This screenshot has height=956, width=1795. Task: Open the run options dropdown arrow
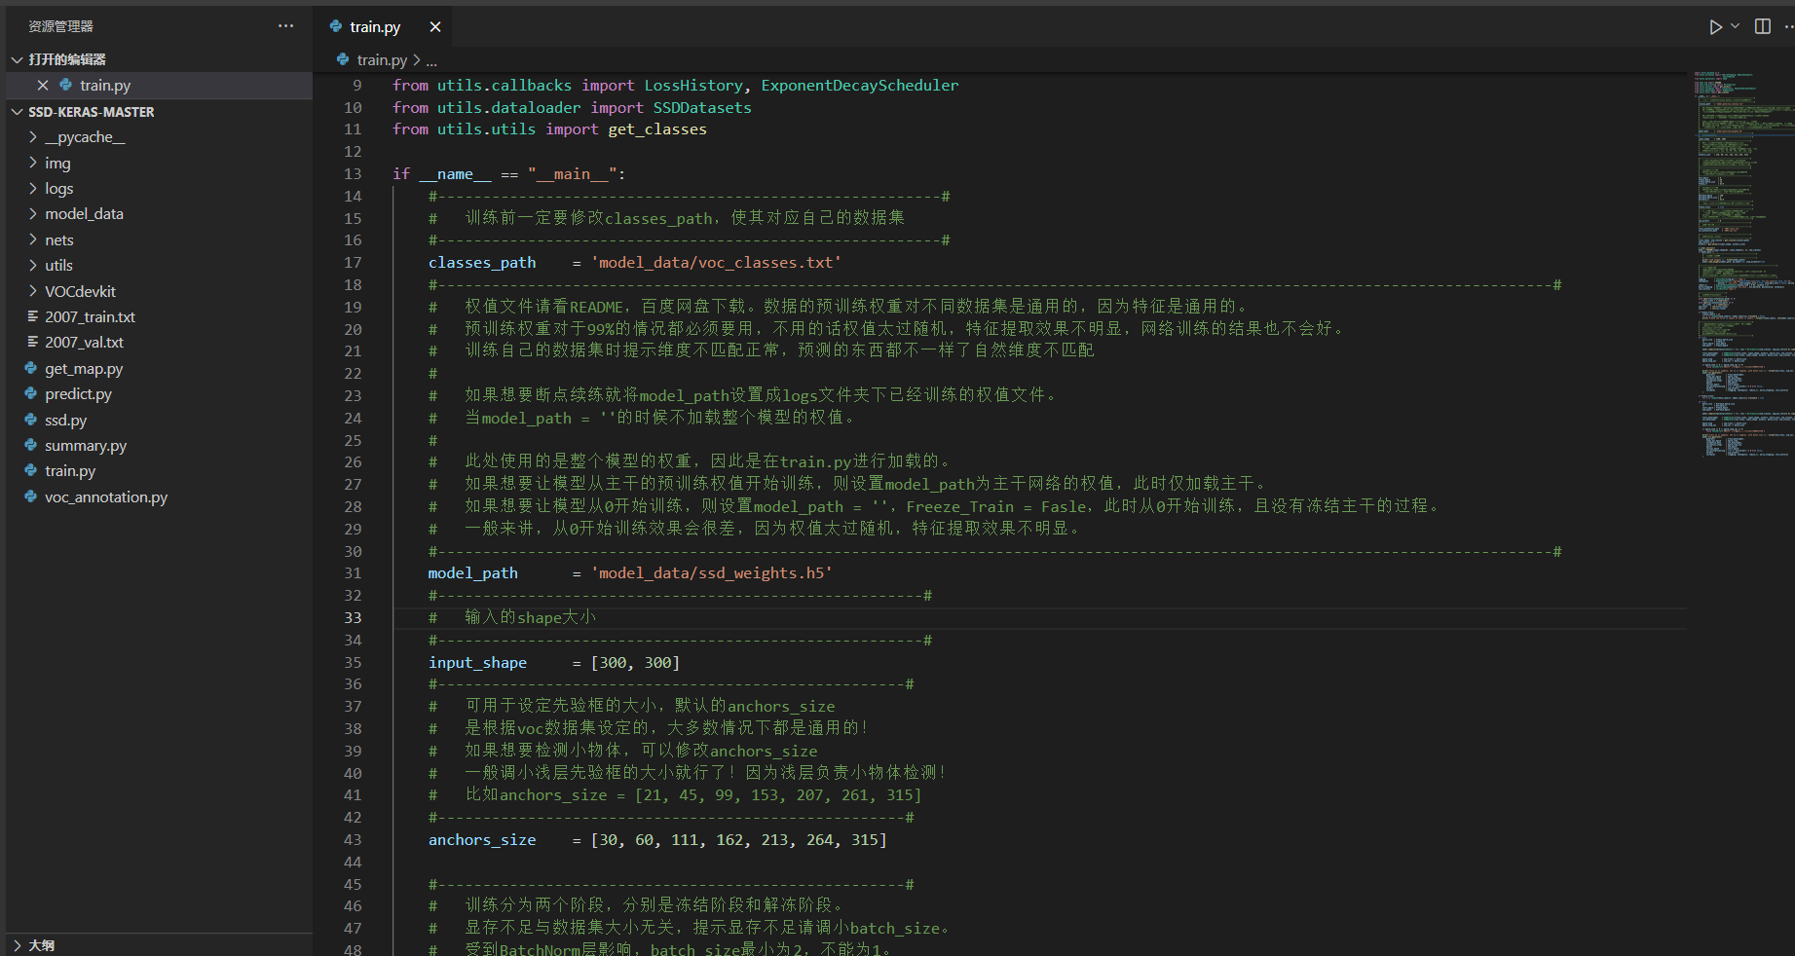(1736, 27)
